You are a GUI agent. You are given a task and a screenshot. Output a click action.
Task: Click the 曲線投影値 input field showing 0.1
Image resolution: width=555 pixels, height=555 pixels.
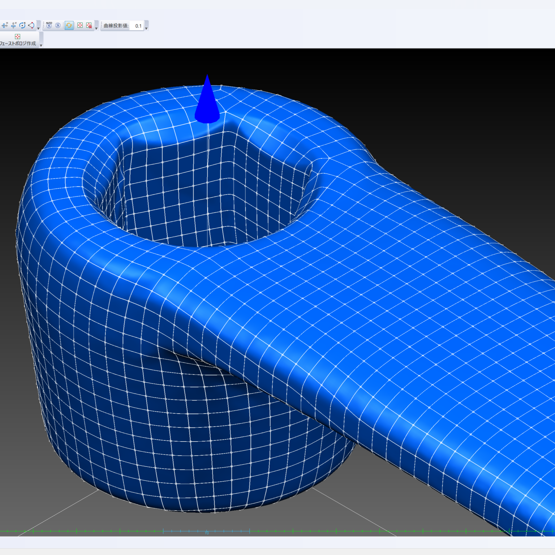pyautogui.click(x=137, y=26)
